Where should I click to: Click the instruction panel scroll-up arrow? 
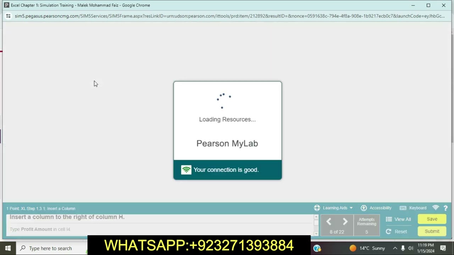[x=316, y=216]
